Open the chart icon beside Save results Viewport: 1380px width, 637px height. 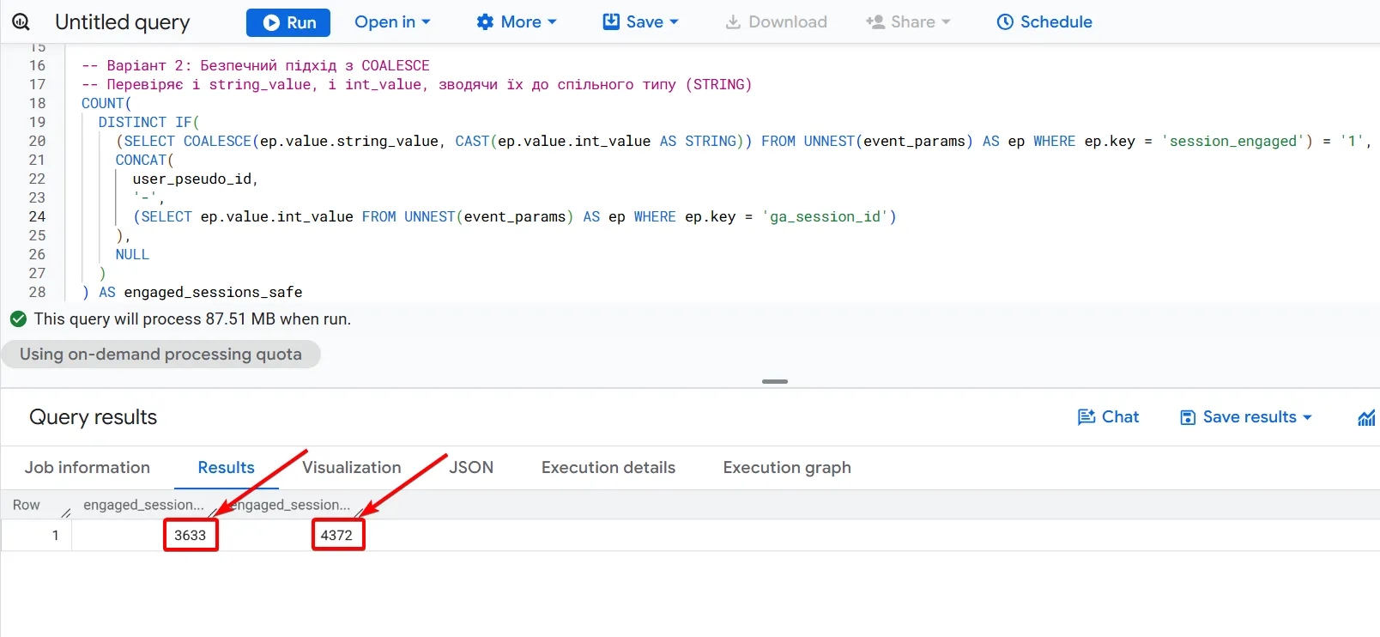tap(1366, 418)
